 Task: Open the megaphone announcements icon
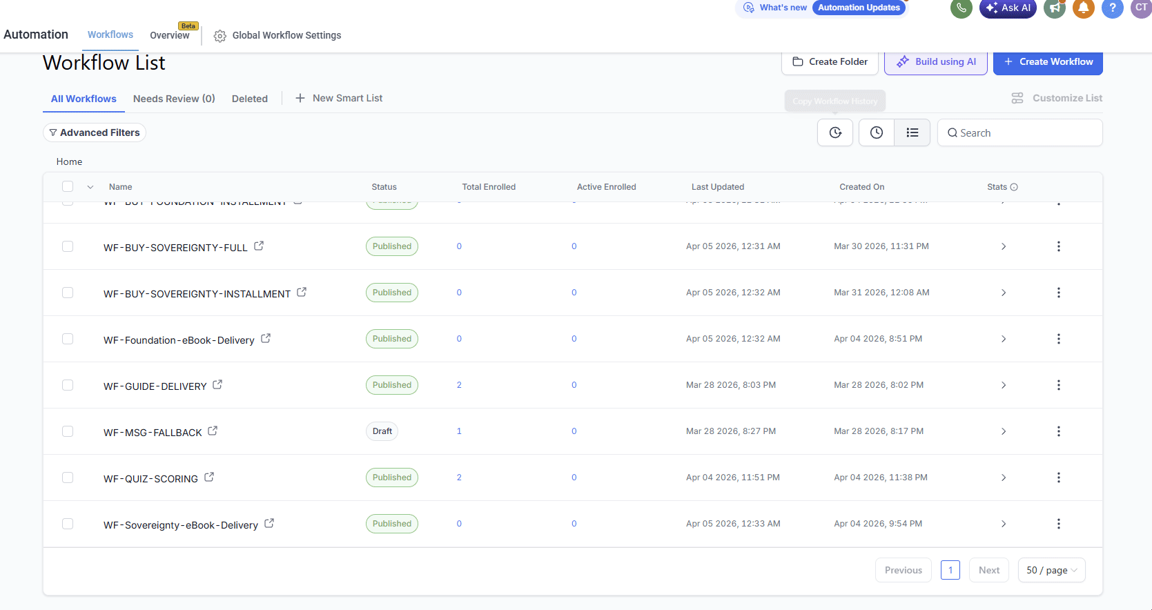[x=1054, y=8]
